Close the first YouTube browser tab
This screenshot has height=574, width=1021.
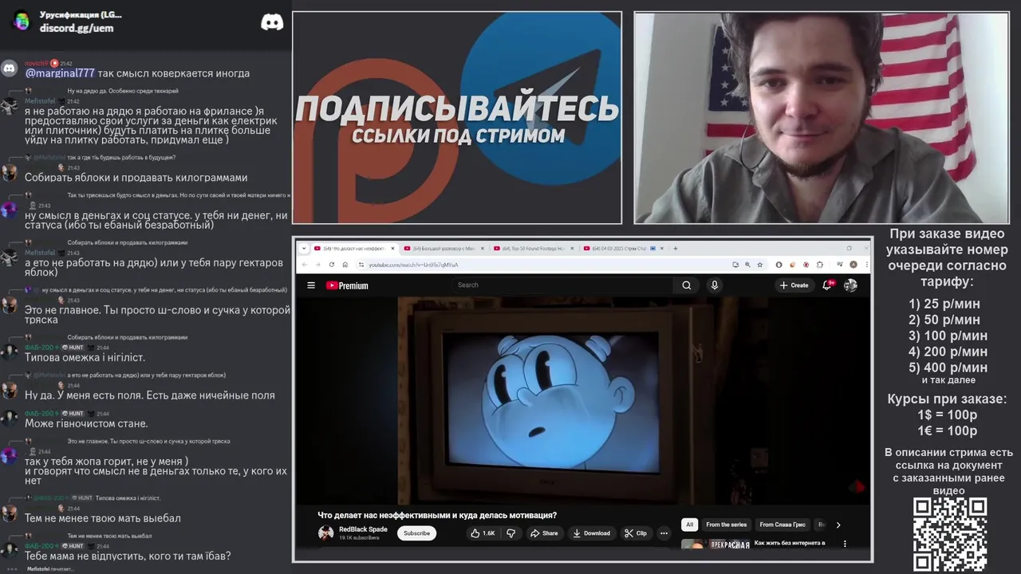coord(392,249)
